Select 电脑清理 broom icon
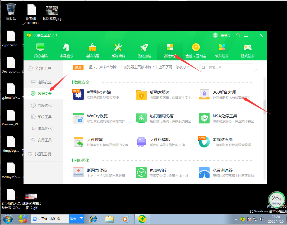The width and height of the screenshot is (287, 225). click(x=92, y=51)
